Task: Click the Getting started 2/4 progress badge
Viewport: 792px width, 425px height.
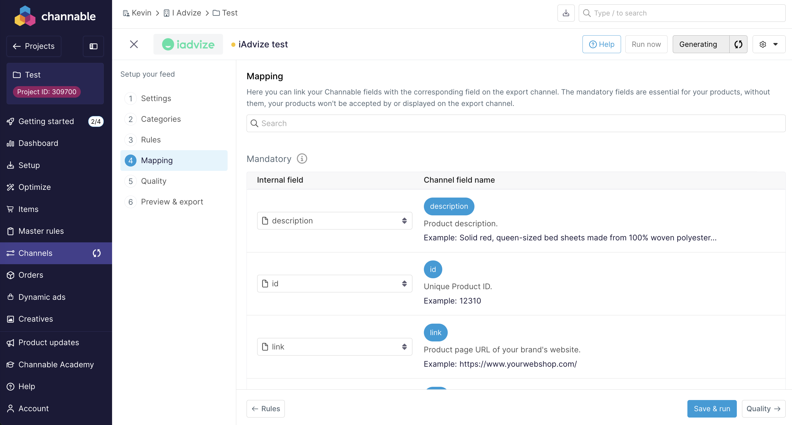Action: coord(96,121)
